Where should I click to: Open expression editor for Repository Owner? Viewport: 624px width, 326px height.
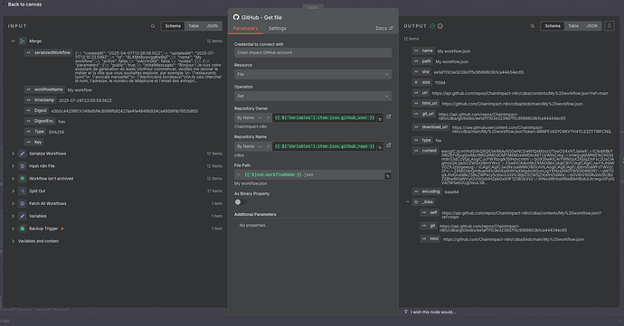click(380, 118)
